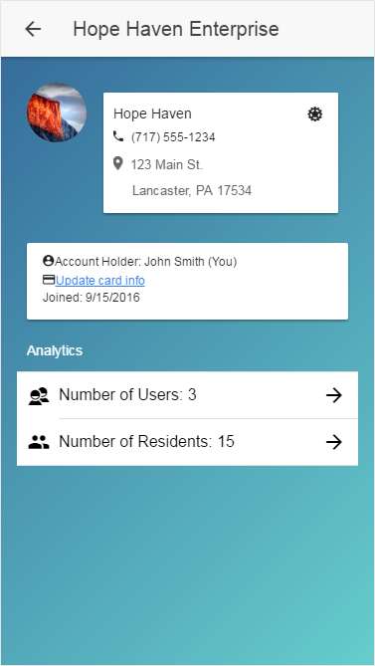Open settings gear on Hope Haven card
The height and width of the screenshot is (666, 375).
coord(314,114)
